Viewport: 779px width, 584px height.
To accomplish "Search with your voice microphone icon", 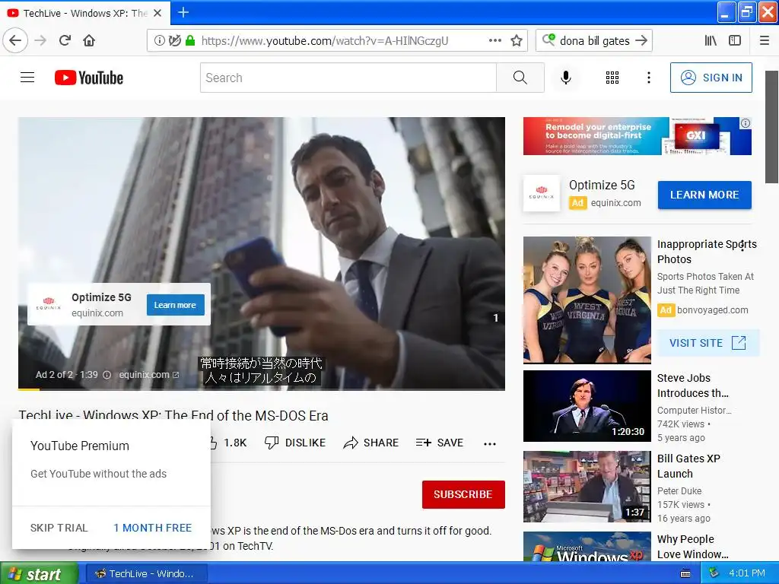I will 565,78.
